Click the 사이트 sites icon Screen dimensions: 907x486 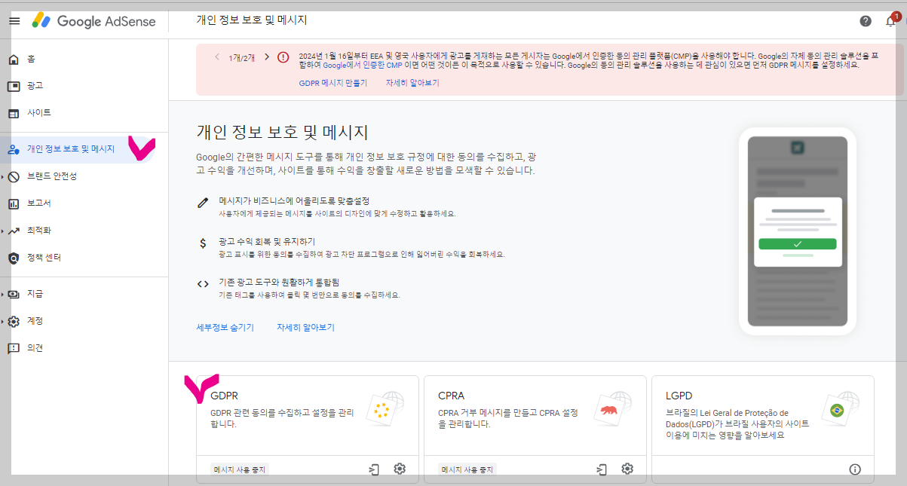[x=14, y=112]
